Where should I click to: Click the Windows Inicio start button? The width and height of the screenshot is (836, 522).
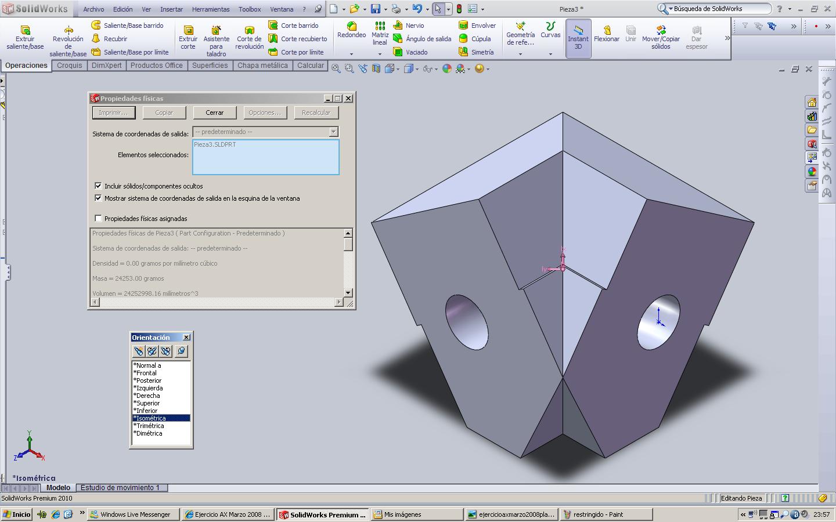(x=17, y=514)
